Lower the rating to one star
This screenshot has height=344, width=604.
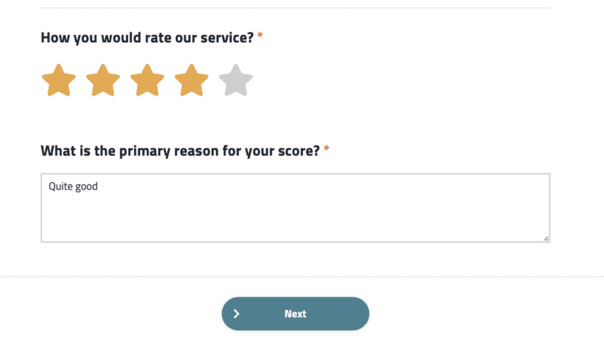tap(58, 81)
